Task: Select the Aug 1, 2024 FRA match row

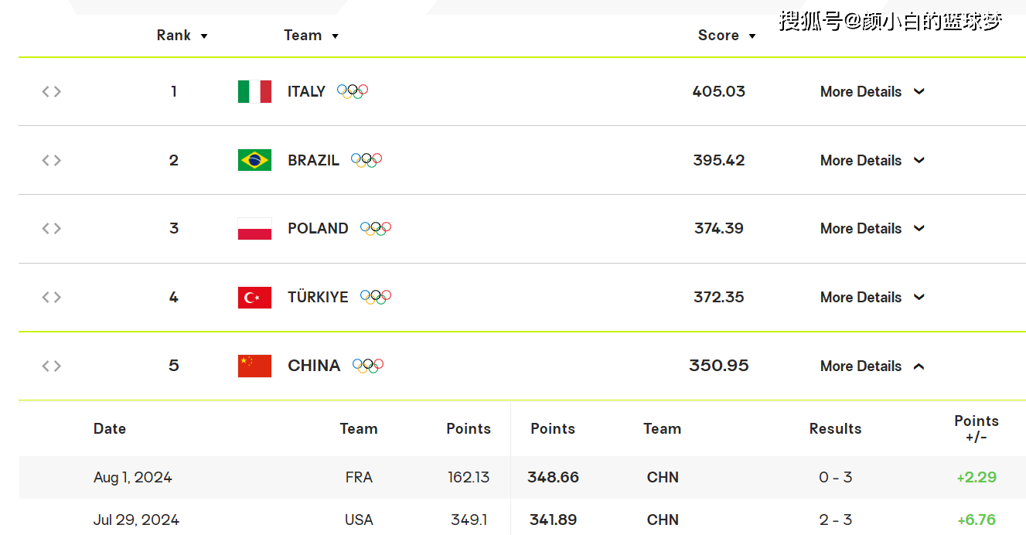Action: [x=523, y=477]
